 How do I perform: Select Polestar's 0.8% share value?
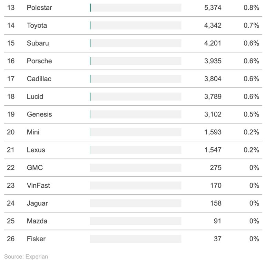(251, 8)
